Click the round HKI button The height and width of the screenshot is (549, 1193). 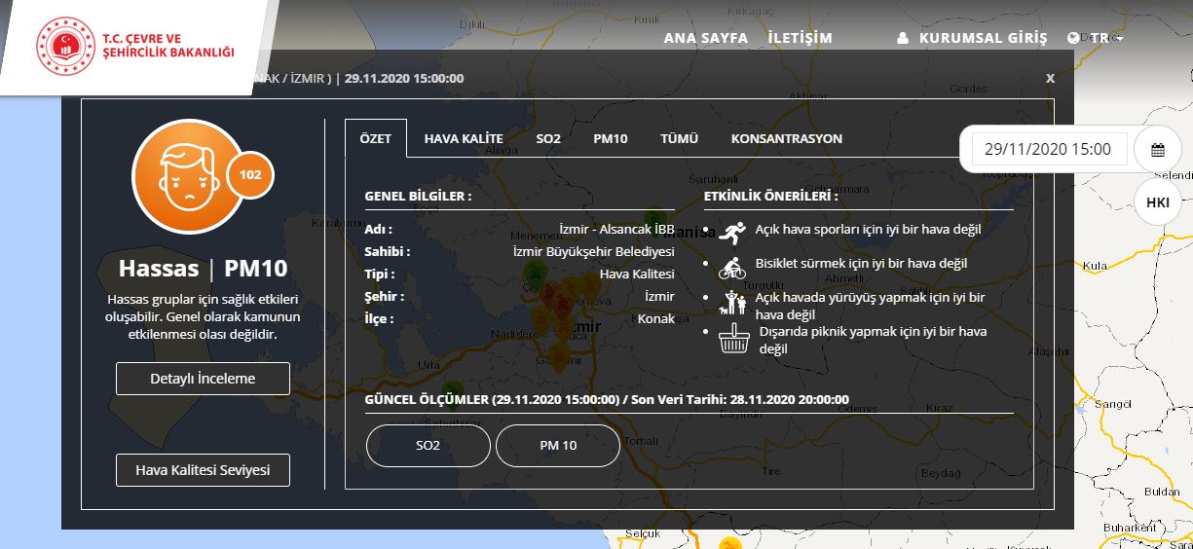[1158, 202]
